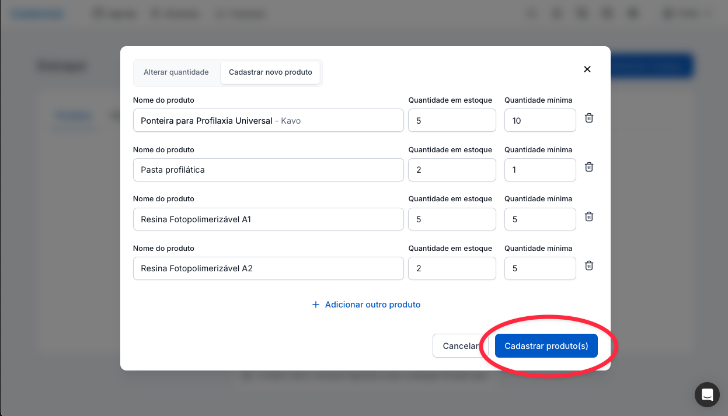Delete the Resina Fotopolimerizável A2 product row

click(589, 266)
